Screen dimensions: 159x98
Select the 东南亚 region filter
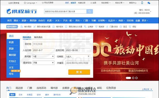pos(29,95)
